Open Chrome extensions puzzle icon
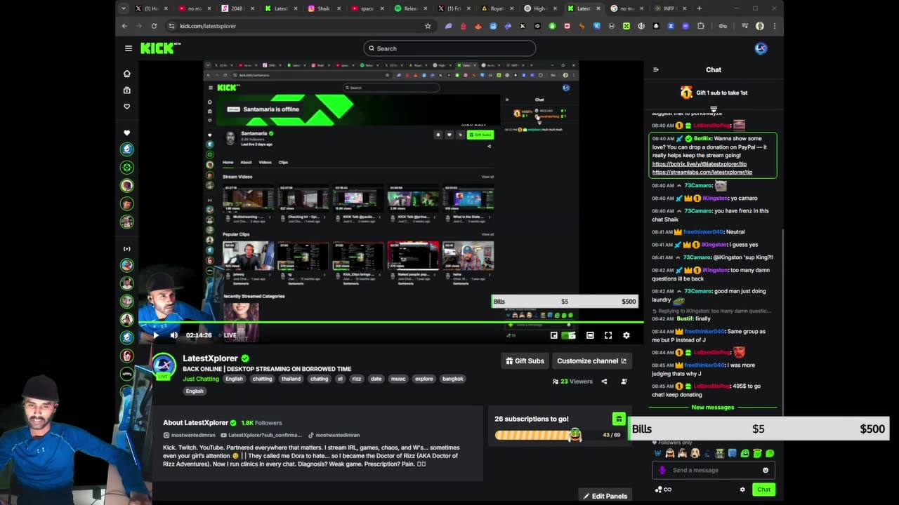 (700, 26)
